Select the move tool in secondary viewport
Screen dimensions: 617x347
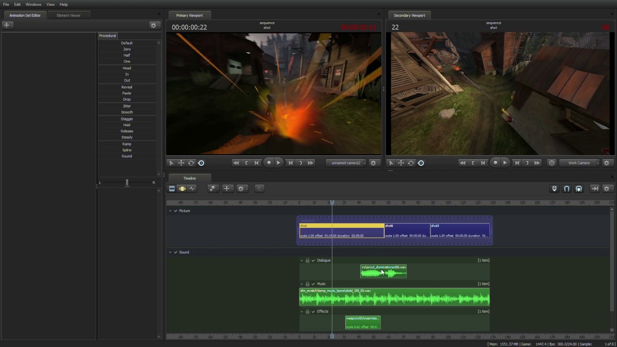[x=401, y=163]
